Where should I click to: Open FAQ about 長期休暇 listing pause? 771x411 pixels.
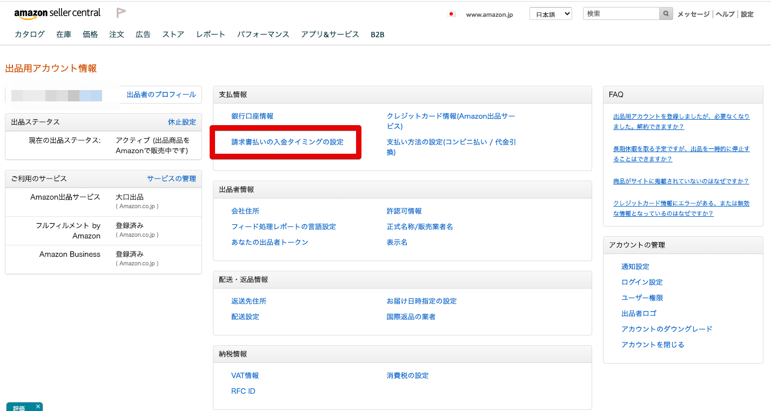(681, 154)
